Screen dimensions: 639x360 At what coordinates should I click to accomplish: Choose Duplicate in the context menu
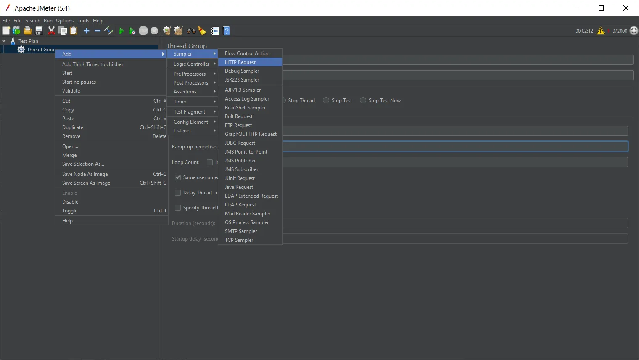[x=112, y=127]
